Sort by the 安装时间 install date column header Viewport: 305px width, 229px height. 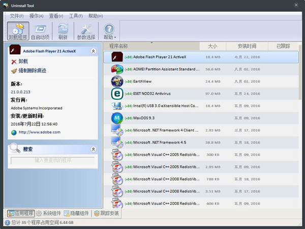(247, 46)
